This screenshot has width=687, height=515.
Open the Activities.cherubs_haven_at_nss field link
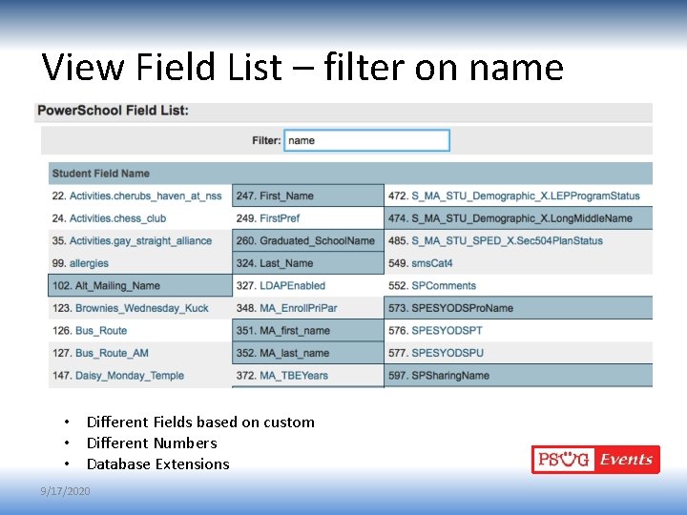pyautogui.click(x=145, y=196)
